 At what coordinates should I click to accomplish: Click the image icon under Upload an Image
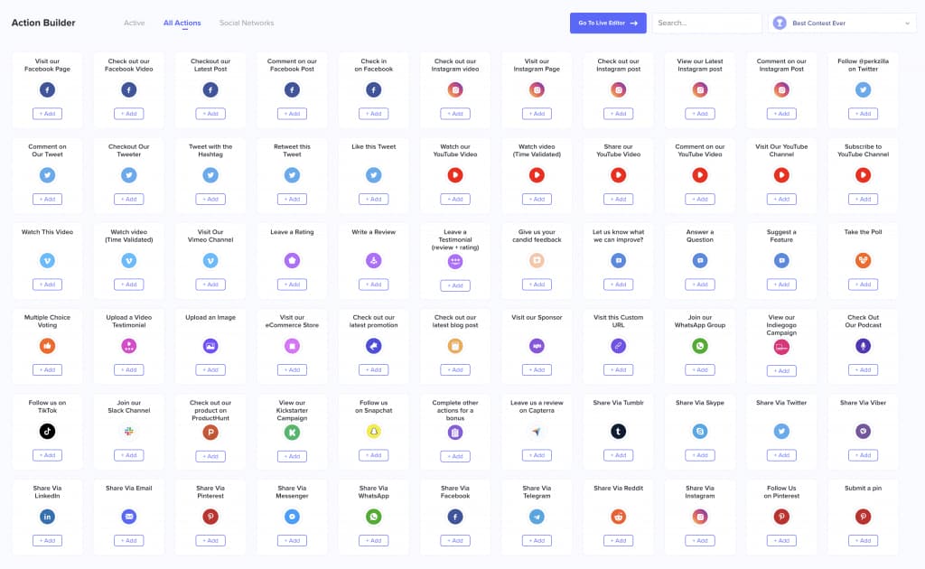210,346
